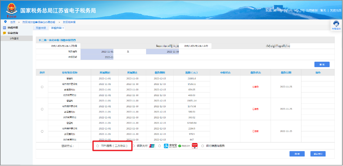Click the blue 查询 button
The width and height of the screenshot is (343, 166).
pyautogui.click(x=322, y=64)
